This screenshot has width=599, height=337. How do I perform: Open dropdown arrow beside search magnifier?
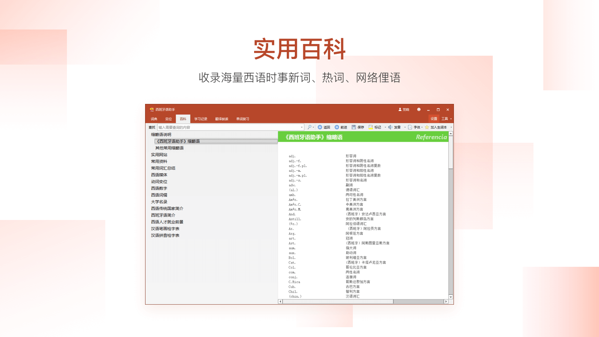314,127
